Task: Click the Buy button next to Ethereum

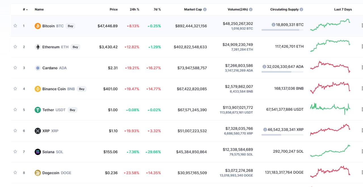Action: tap(75, 47)
